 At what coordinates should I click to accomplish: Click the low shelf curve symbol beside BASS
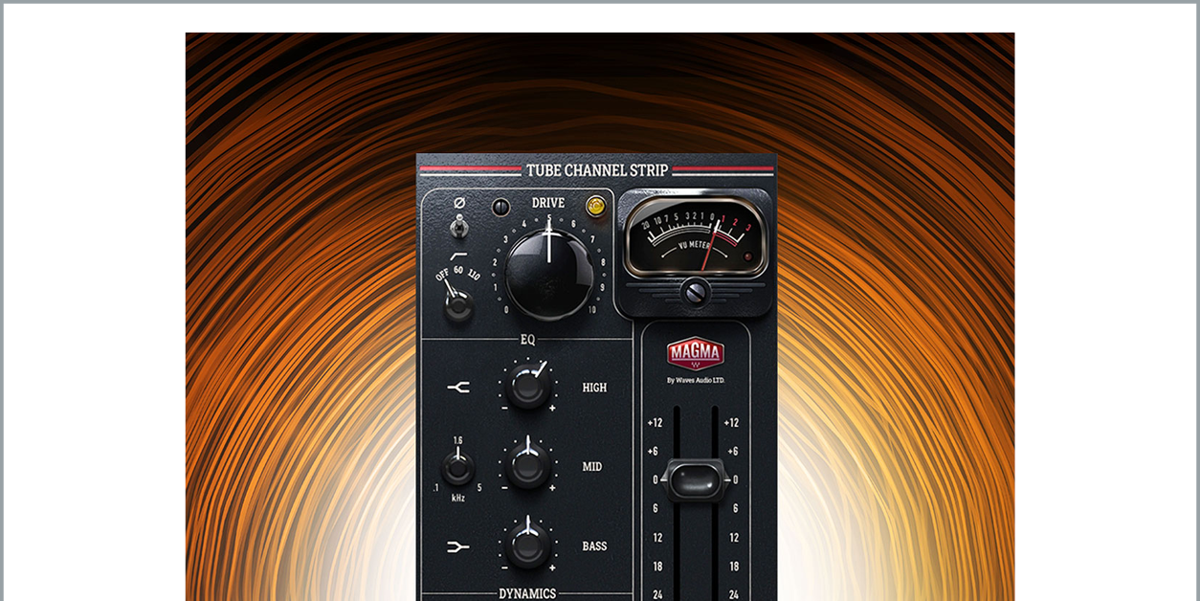pyautogui.click(x=458, y=546)
